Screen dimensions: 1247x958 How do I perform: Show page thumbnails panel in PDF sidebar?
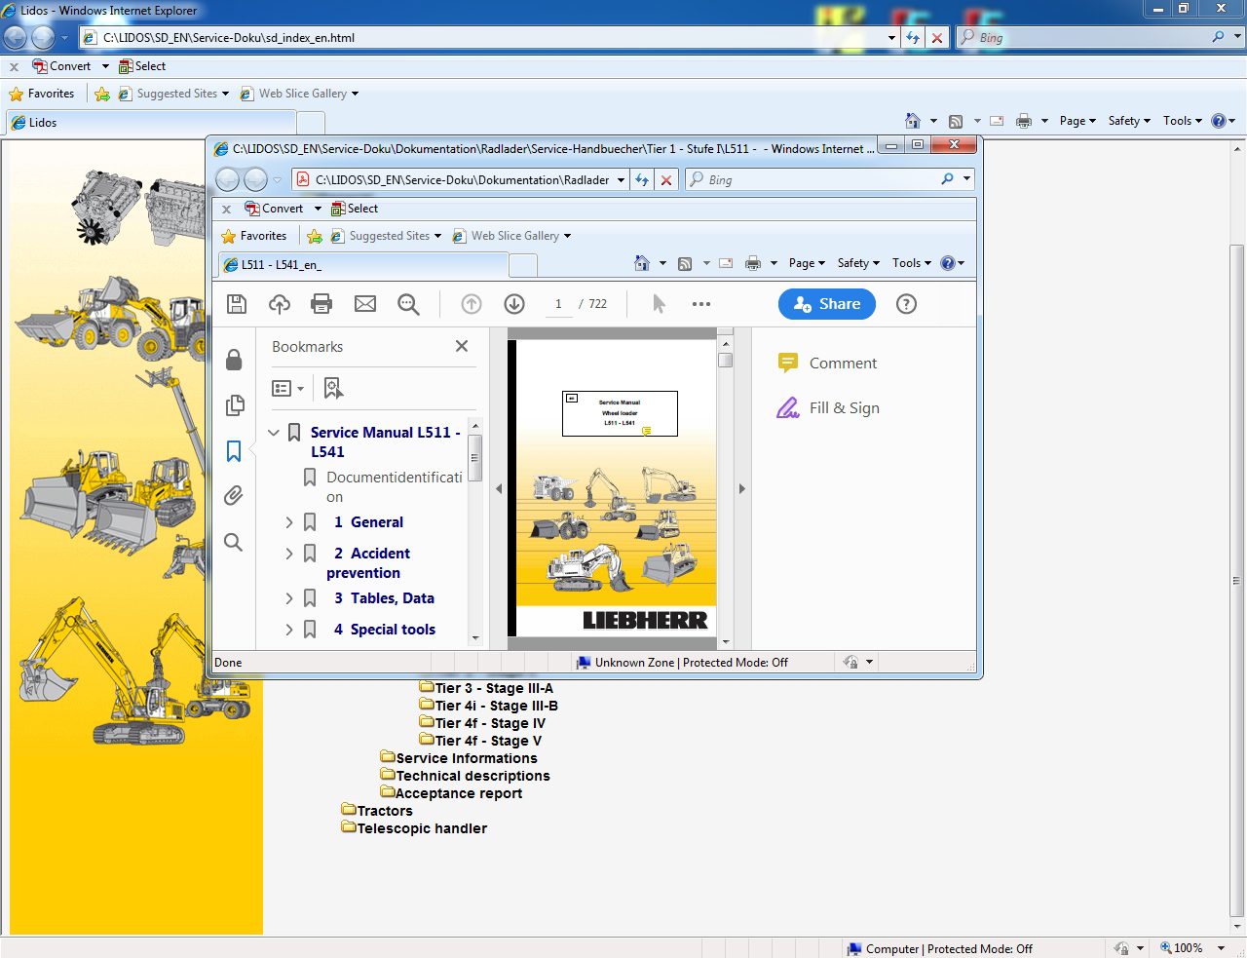(234, 404)
